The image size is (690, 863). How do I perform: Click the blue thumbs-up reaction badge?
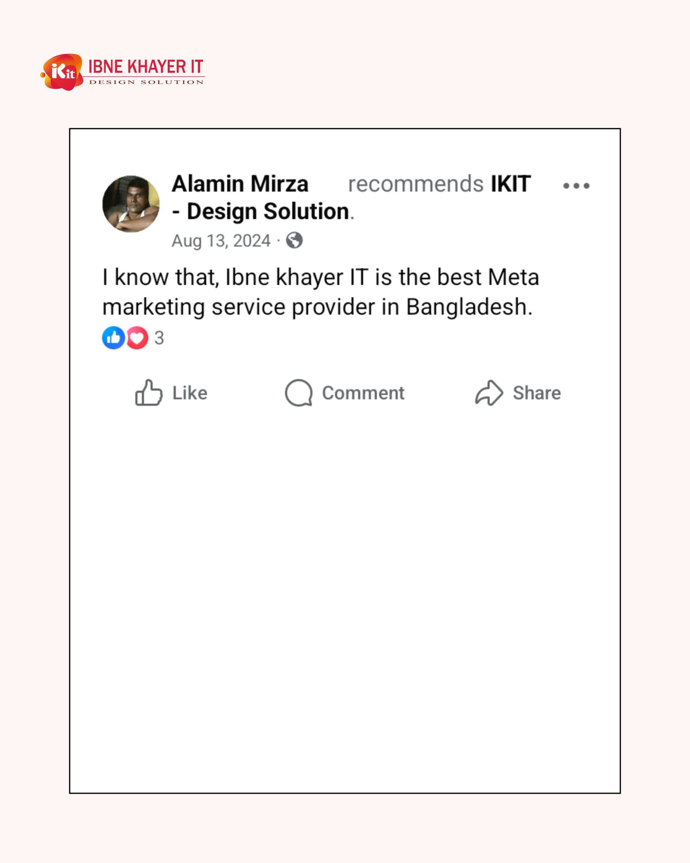113,338
